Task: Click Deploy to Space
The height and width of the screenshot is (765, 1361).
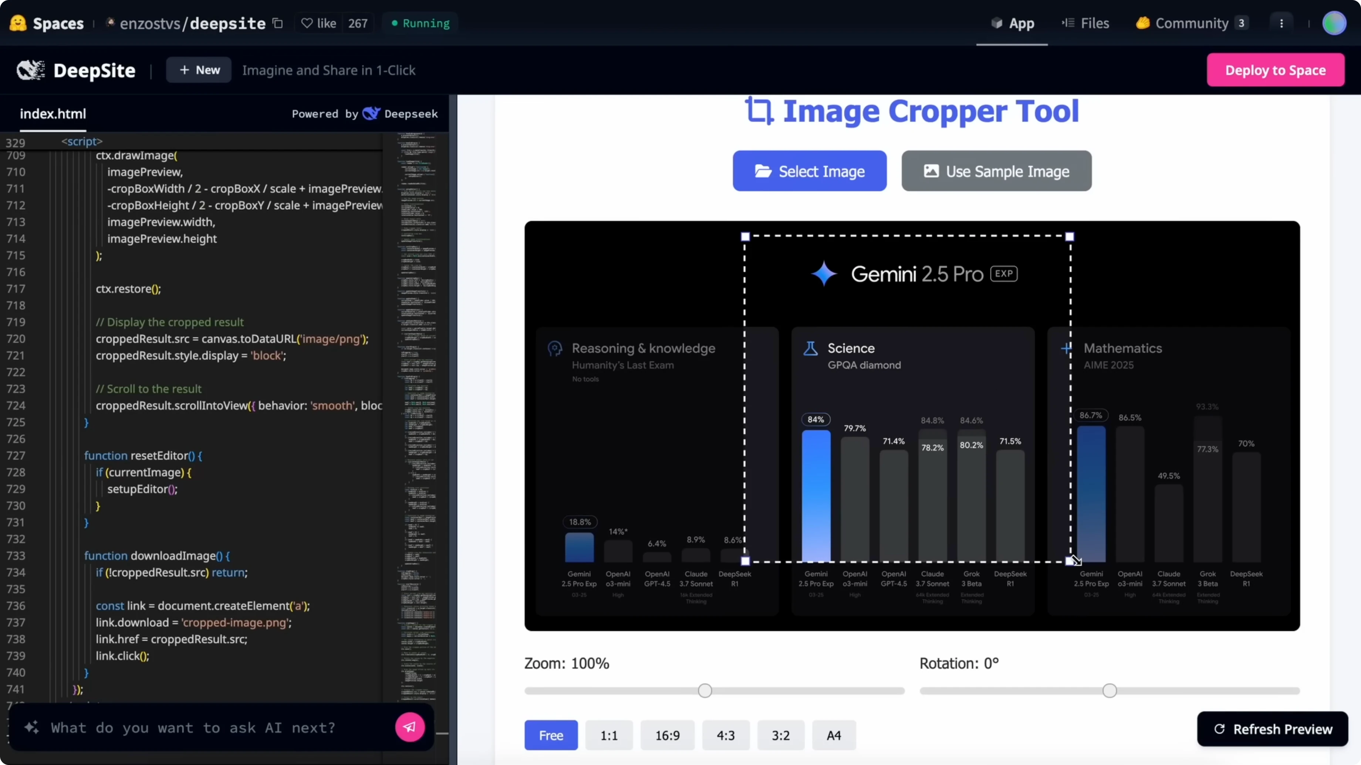Action: point(1276,70)
